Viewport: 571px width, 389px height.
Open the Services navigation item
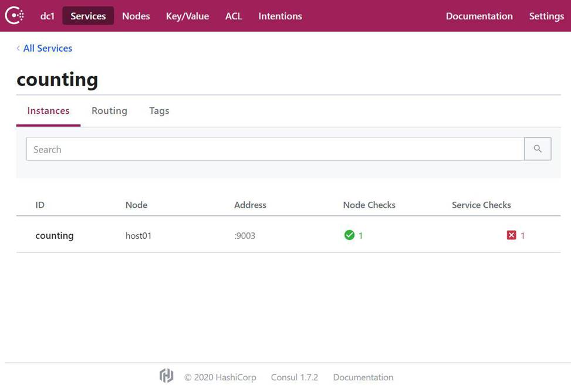(88, 16)
